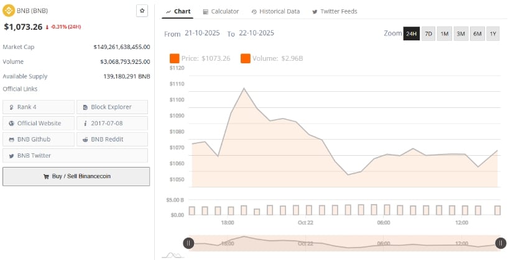This screenshot has width=513, height=260.
Task: Toggle the Price series legend swatch
Action: point(174,58)
